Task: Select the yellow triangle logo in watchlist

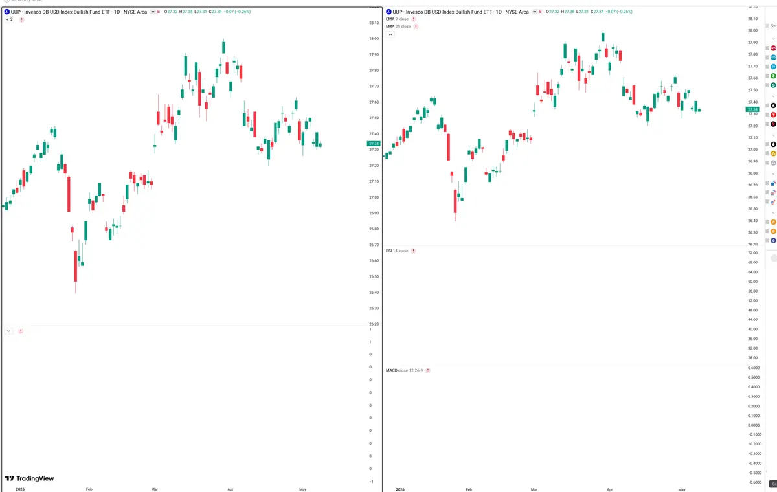Action: [x=773, y=153]
